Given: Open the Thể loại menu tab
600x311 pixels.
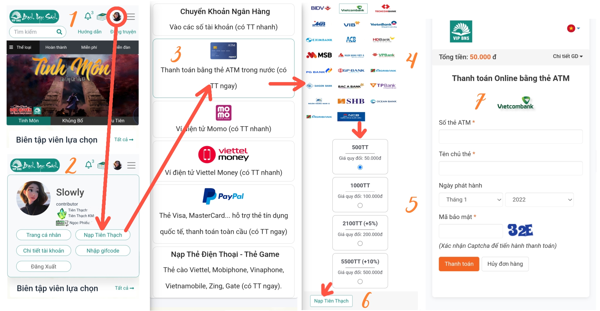Looking at the screenshot, I should click(x=21, y=47).
